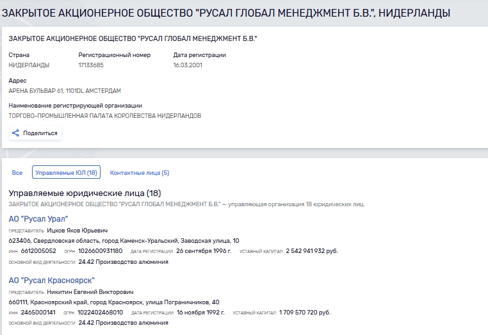The height and width of the screenshot is (335, 488).
Task: Click date 16 ноября 1992 г.
Action: tap(200, 313)
